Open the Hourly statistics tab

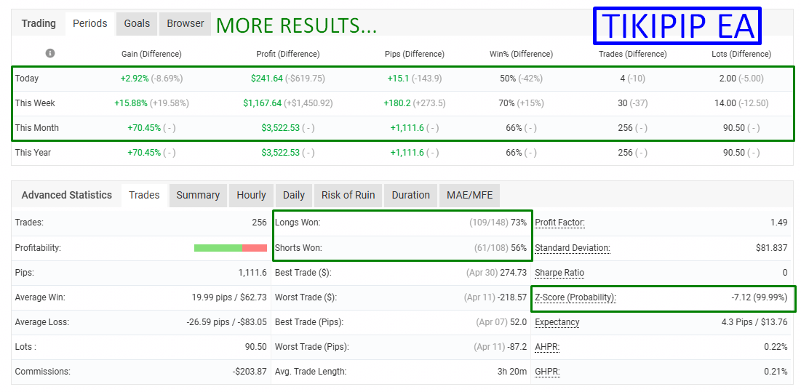coord(251,195)
